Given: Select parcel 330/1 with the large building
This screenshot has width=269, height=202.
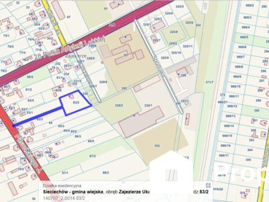Looking at the screenshot, I should point(148,105).
